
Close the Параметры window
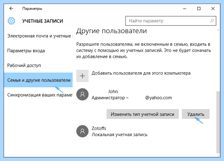pos(213,9)
